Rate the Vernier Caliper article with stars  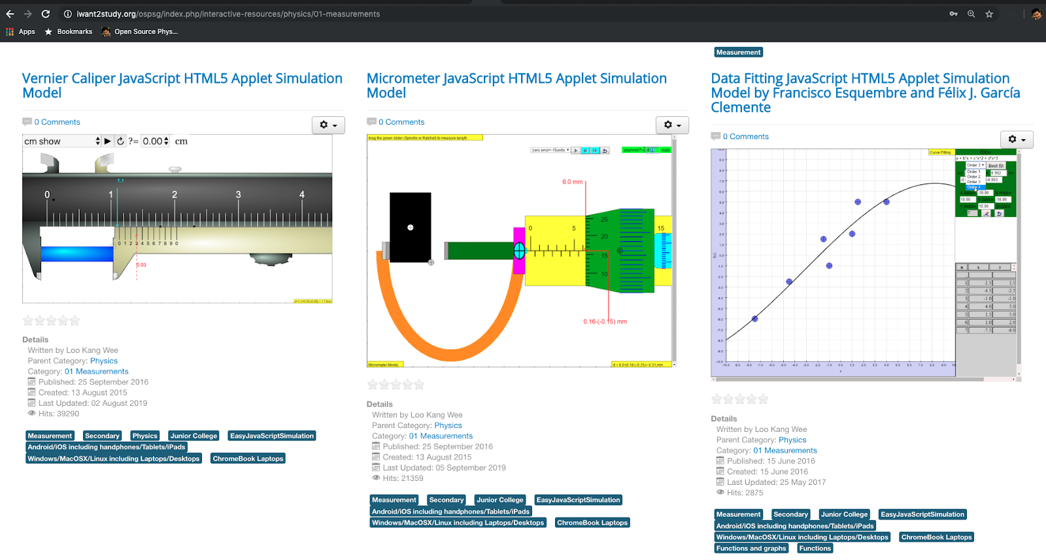51,320
